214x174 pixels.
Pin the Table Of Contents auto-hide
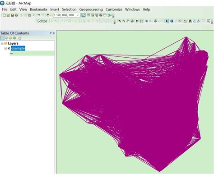coord(51,33)
